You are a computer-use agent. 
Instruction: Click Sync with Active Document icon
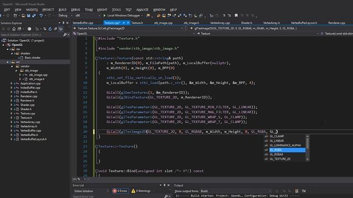point(45,29)
